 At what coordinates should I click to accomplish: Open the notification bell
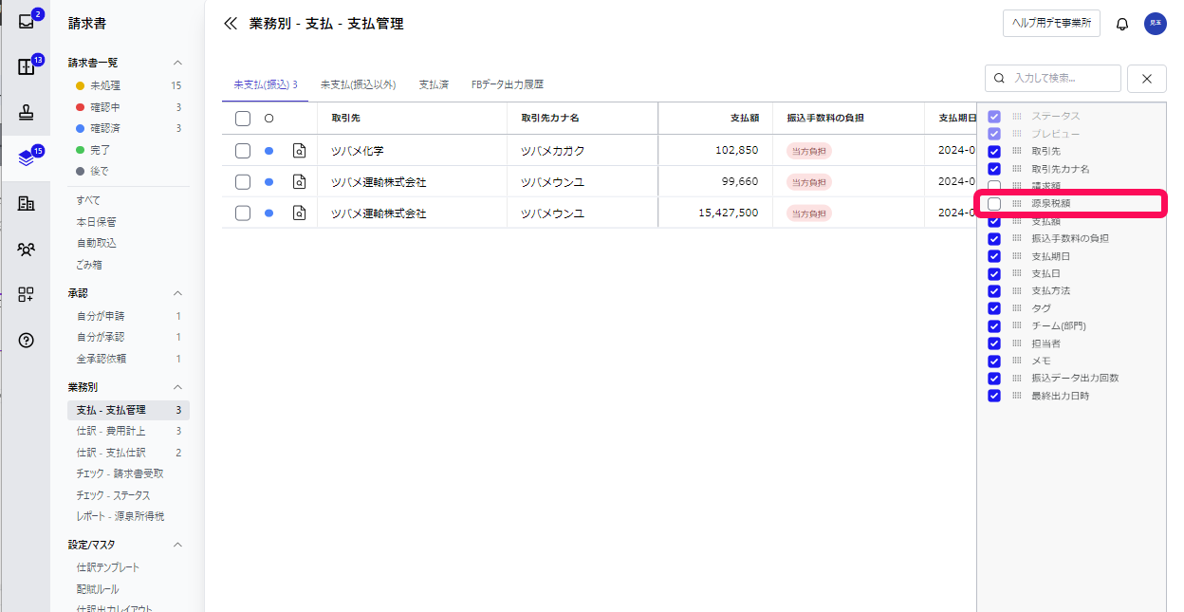1122,24
